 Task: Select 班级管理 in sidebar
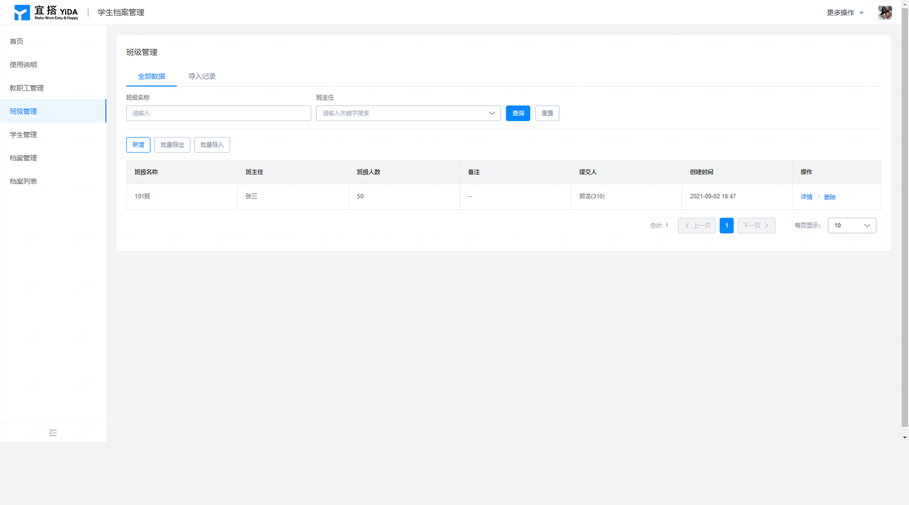click(x=53, y=111)
